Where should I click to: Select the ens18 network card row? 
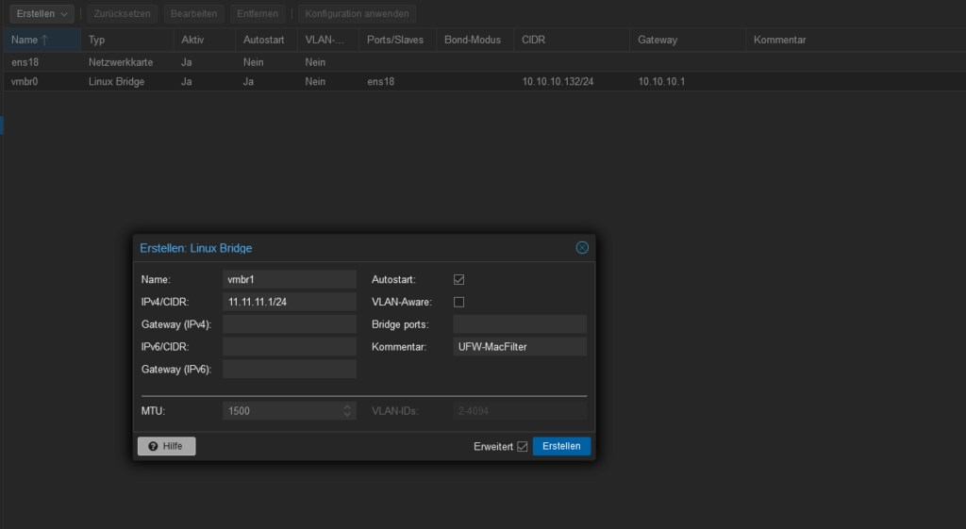coord(283,61)
